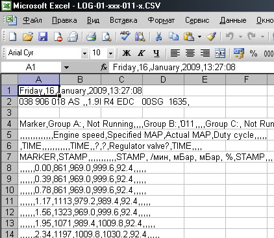Viewport: 274px width, 238px height.
Task: Open the Сервис menu
Action: (x=197, y=20)
